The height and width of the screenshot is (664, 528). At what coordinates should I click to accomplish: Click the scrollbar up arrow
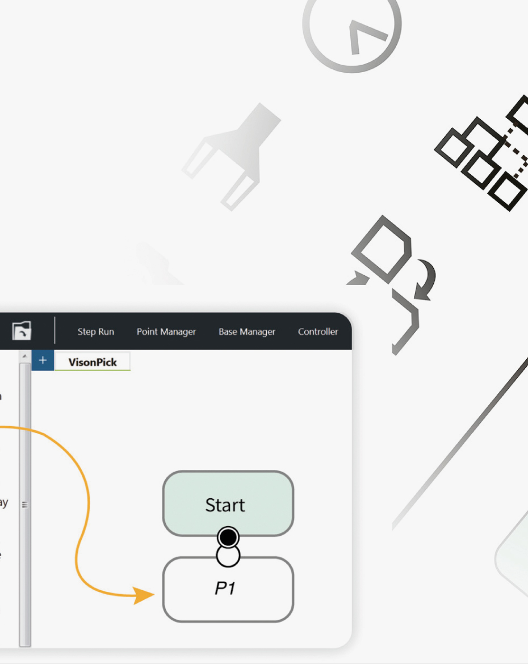(23, 355)
